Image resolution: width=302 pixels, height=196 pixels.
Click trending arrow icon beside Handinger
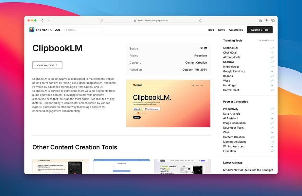[272, 85]
